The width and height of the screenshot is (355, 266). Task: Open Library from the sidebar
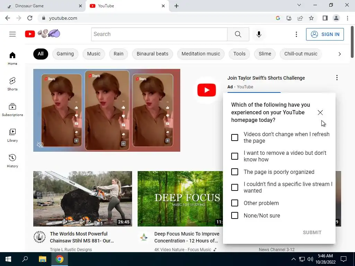tap(12, 135)
